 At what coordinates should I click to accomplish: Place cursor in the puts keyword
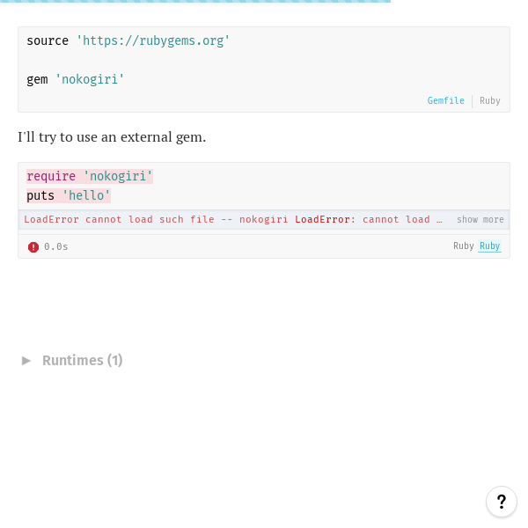(x=40, y=195)
